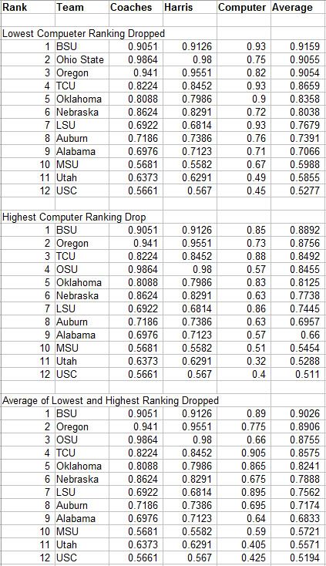Select the 0.9159 average cell
Image resolution: width=326 pixels, height=566 pixels.
(x=298, y=46)
